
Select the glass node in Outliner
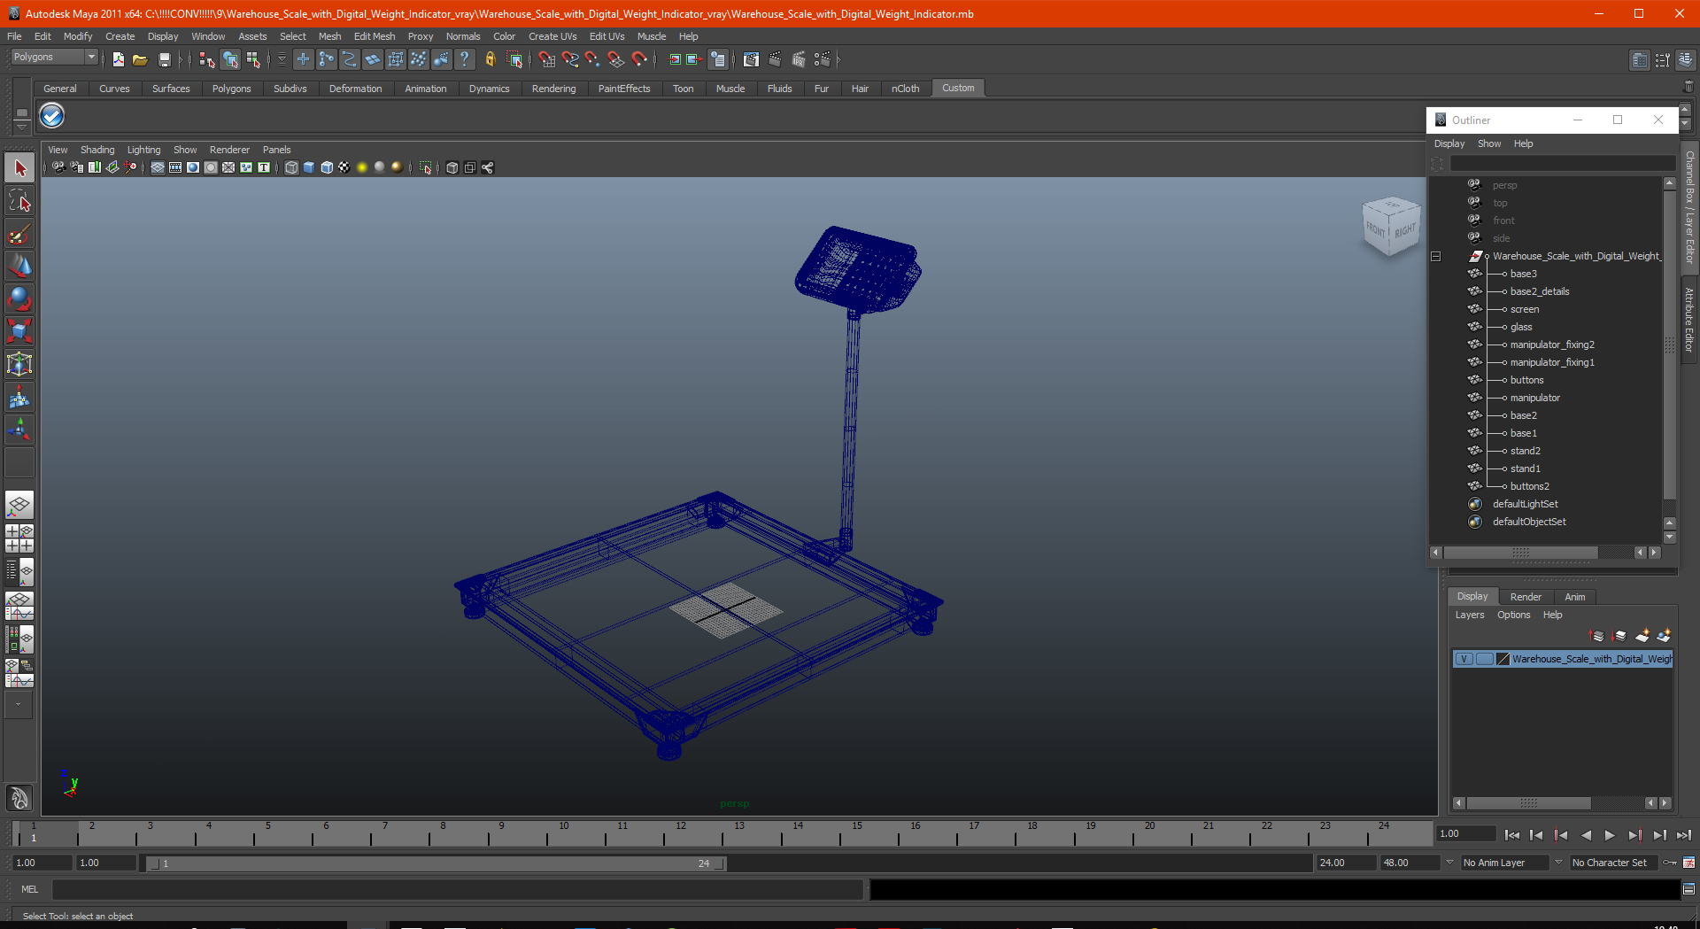tap(1521, 327)
